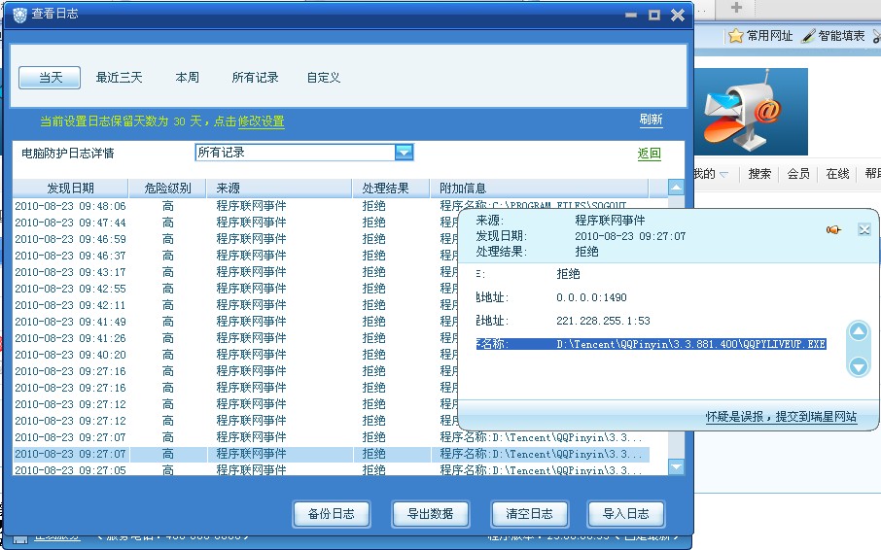Select log row dated 2010-08-23 09:48:06

pos(331,206)
